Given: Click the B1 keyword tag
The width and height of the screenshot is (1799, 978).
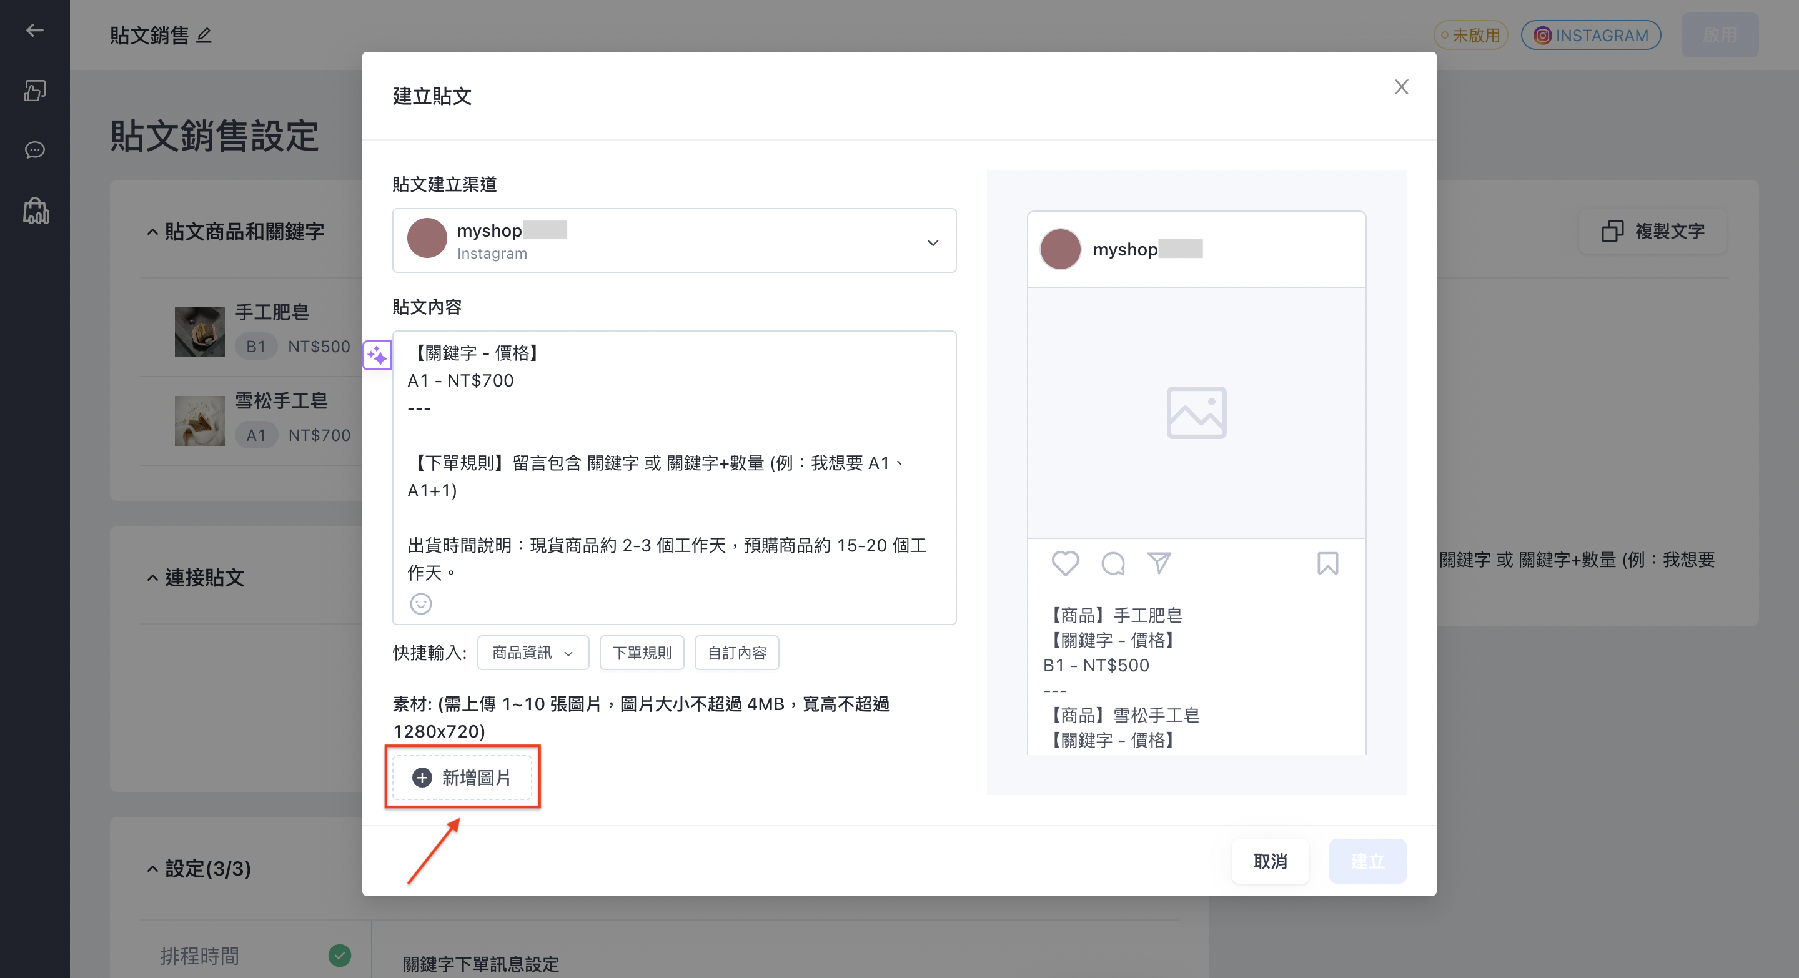Looking at the screenshot, I should tap(255, 346).
